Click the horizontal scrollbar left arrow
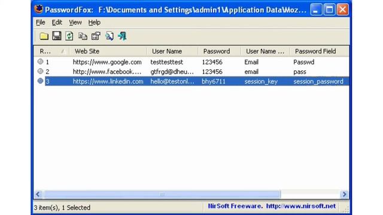Viewport: 383px width, 215px height. tap(38, 194)
